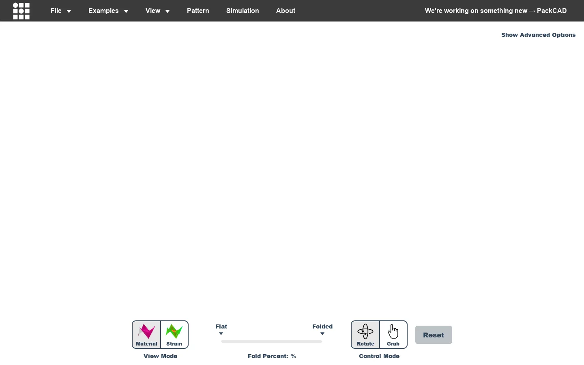The image size is (584, 365).
Task: Open the File dropdown menu
Action: click(x=61, y=11)
